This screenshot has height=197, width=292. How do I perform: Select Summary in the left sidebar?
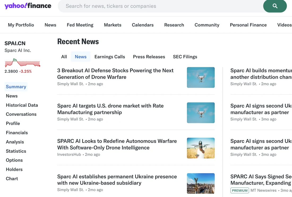pyautogui.click(x=16, y=87)
